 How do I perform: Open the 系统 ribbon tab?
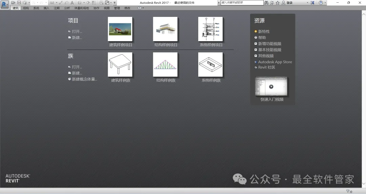click(x=36, y=8)
